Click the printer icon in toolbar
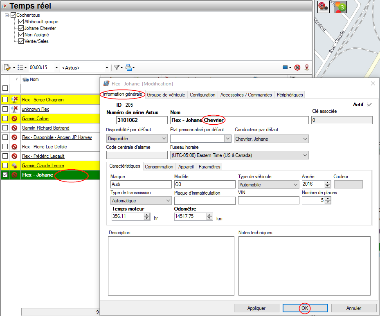This screenshot has width=380, height=316. (x=128, y=67)
